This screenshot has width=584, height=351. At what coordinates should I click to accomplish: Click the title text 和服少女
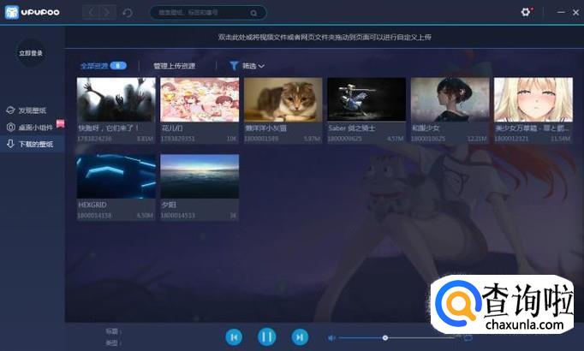[426, 128]
